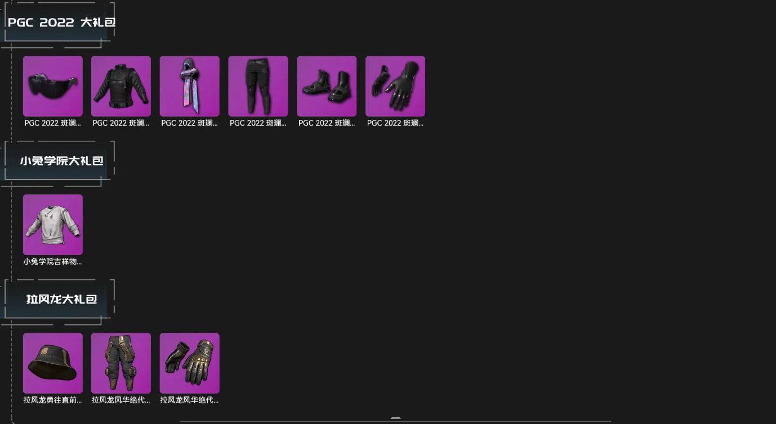Screen dimensions: 776x424
Task: Click the 拉风龙风华绝代 label under the cargo pants
Action: pos(121,400)
